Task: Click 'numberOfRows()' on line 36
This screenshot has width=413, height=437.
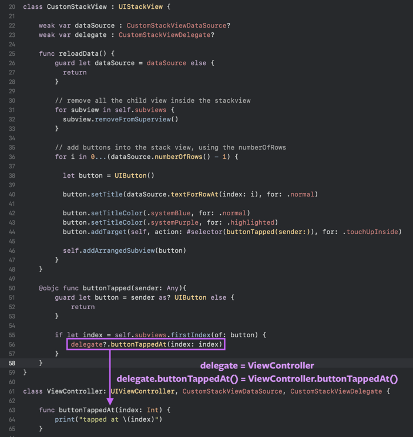Action: click(x=183, y=157)
